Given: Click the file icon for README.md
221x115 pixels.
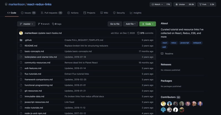Looking at the screenshot, I should click(x=21, y=46).
